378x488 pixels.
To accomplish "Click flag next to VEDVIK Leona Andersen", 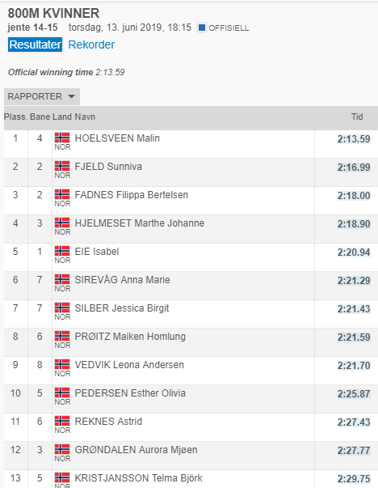I will (62, 364).
